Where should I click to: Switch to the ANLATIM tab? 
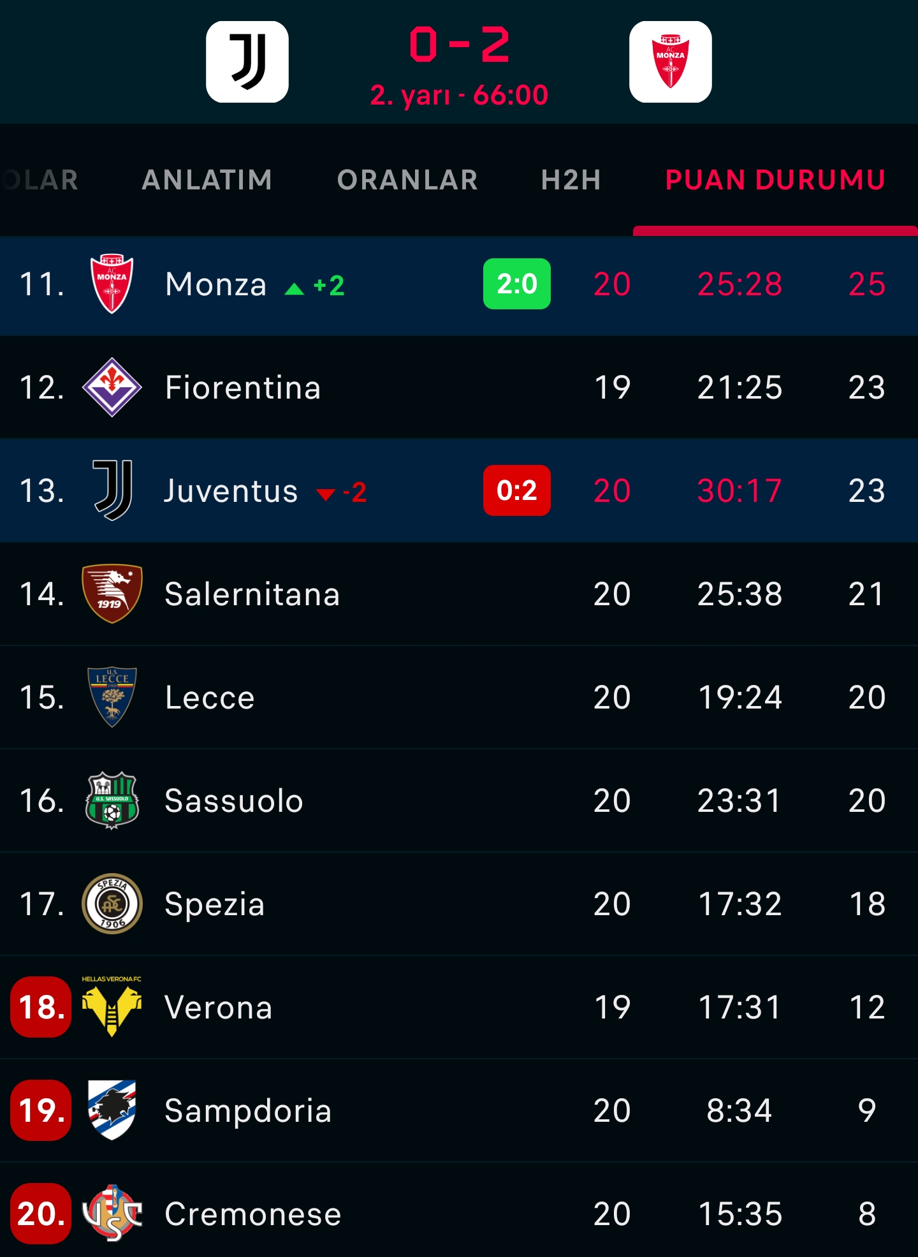(x=207, y=180)
